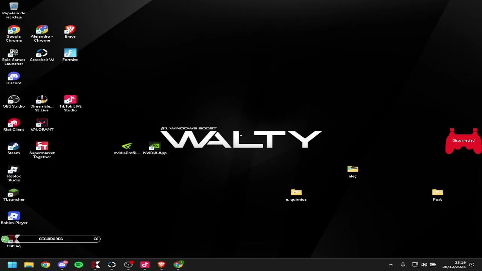Open the notification bell in the tray

tap(472, 265)
